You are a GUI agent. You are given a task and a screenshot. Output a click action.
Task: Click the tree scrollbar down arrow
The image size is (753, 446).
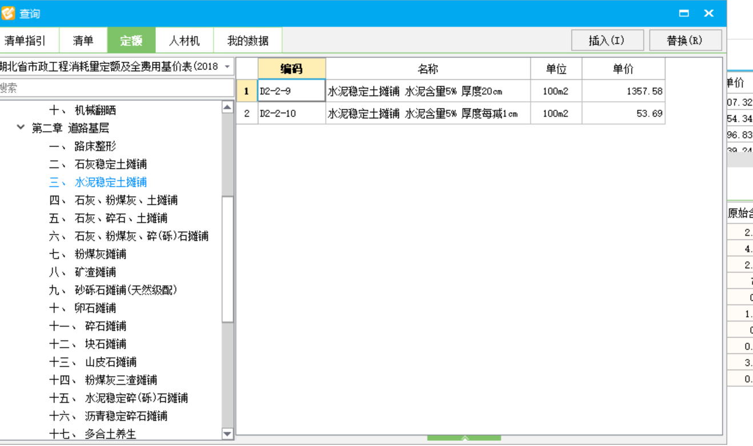(227, 434)
